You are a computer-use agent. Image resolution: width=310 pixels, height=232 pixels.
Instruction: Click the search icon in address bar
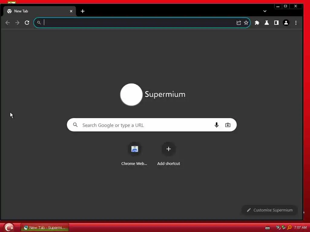tap(39, 23)
